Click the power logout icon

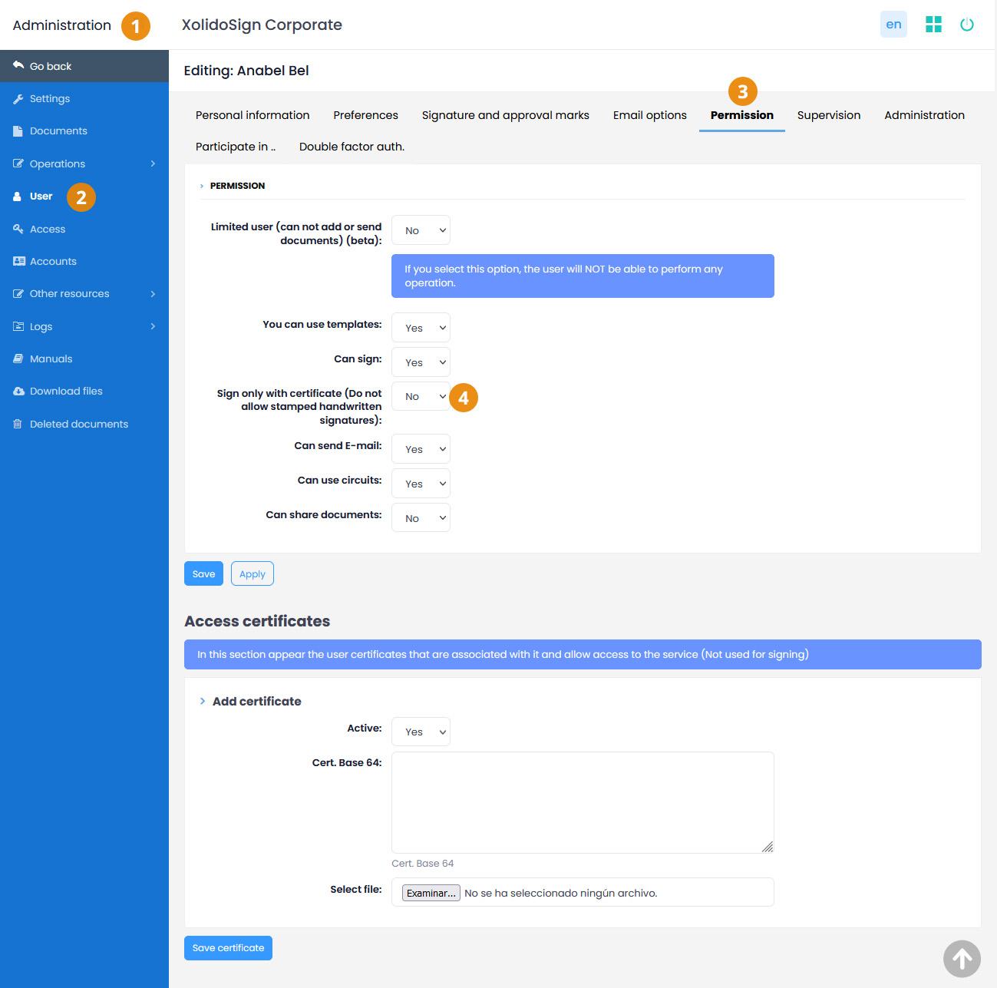coord(967,25)
